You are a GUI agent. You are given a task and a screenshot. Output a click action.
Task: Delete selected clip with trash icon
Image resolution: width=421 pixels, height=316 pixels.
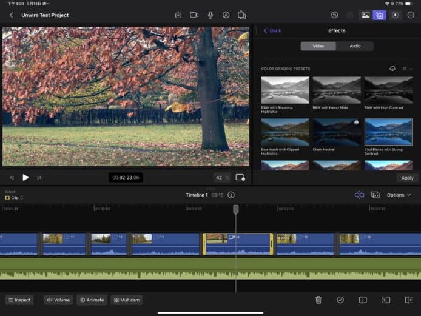pos(318,300)
